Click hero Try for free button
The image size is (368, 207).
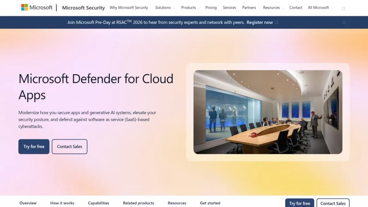[34, 146]
